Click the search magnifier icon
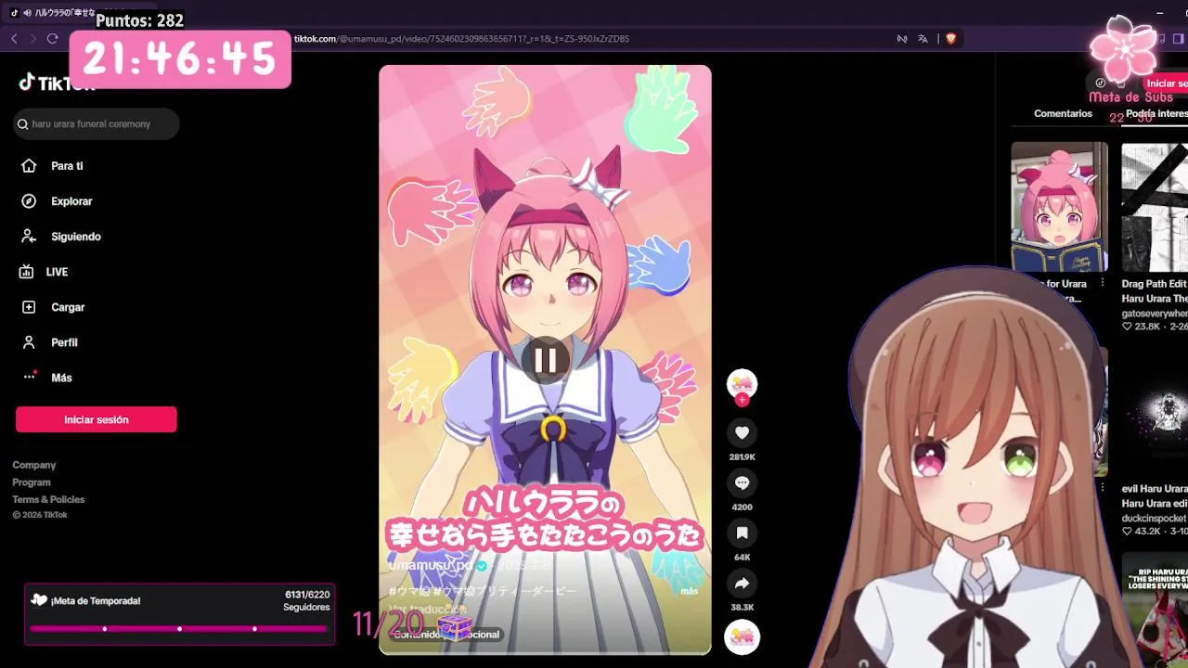 (23, 124)
